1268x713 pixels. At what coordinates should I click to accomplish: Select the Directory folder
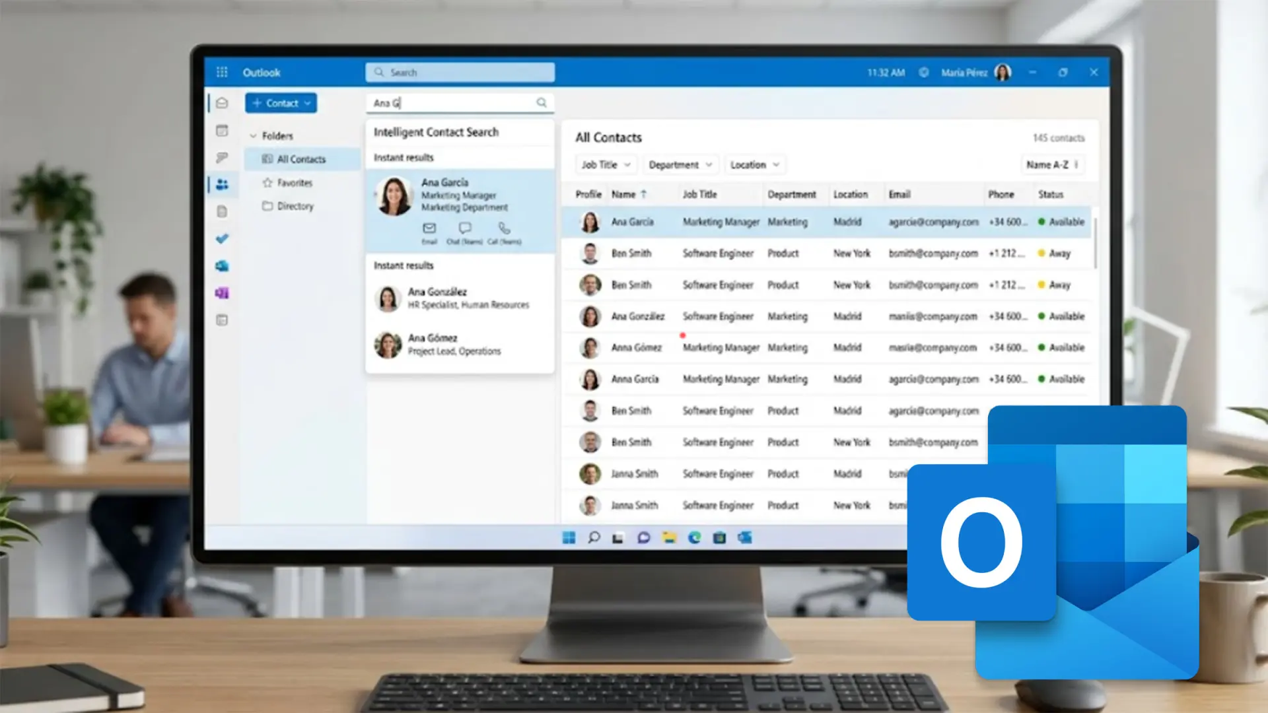[295, 206]
